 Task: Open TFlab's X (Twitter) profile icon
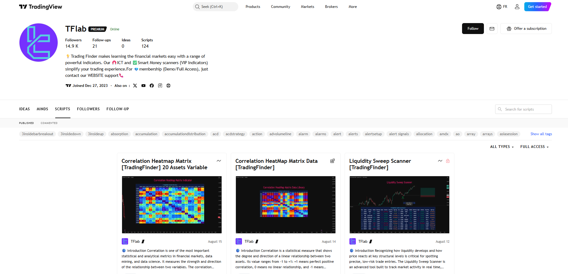coord(135,86)
